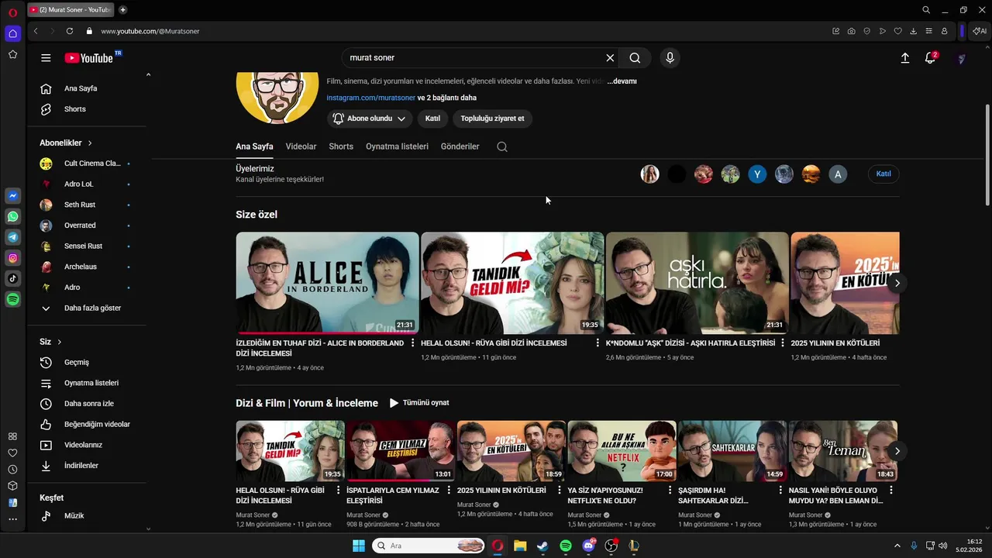
Task: Open the Cem Yılmaz Eleştirisi thumbnail
Action: point(401,451)
